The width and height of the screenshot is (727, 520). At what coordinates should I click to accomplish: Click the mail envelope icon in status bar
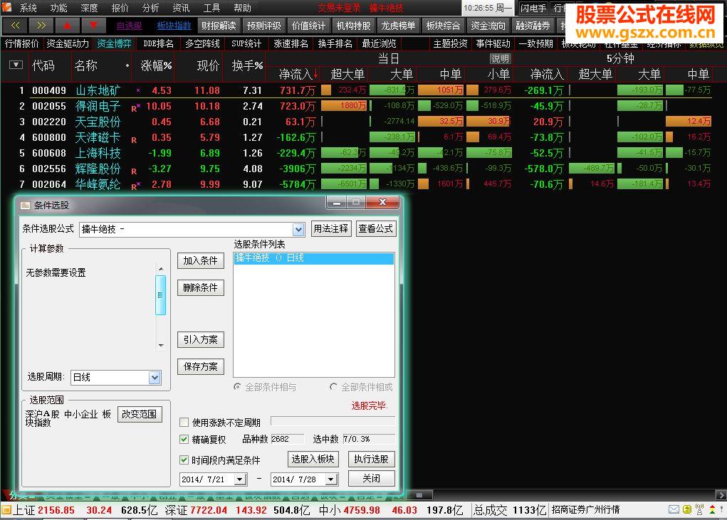pos(674,510)
